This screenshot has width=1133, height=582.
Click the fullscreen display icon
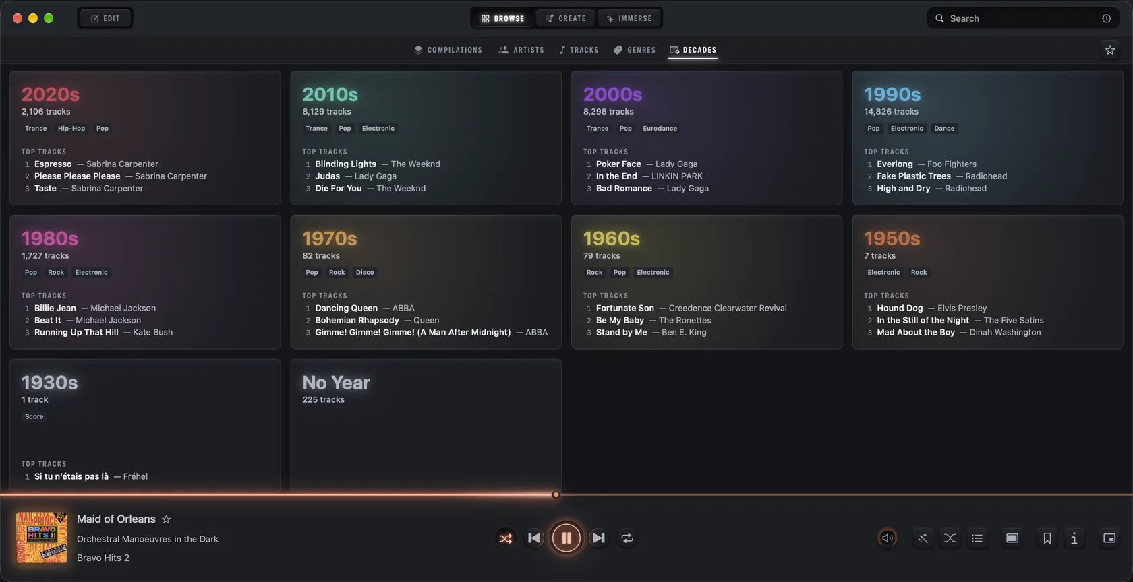1012,538
